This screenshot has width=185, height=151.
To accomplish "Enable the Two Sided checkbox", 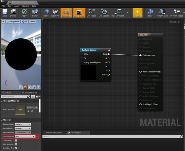I will [16, 141].
